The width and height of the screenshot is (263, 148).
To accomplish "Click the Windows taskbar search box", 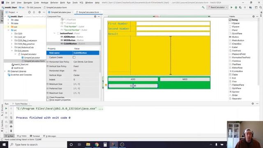I will coord(38,144).
